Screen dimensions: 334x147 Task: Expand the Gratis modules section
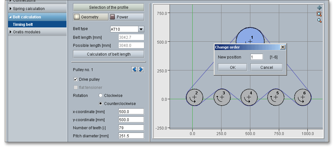tap(27, 32)
